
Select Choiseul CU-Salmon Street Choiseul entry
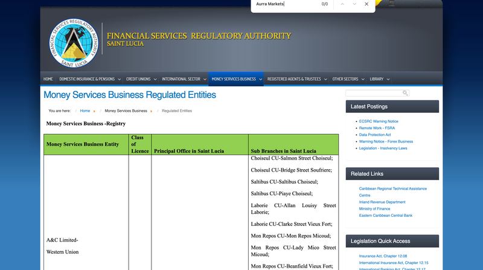pos(292,158)
